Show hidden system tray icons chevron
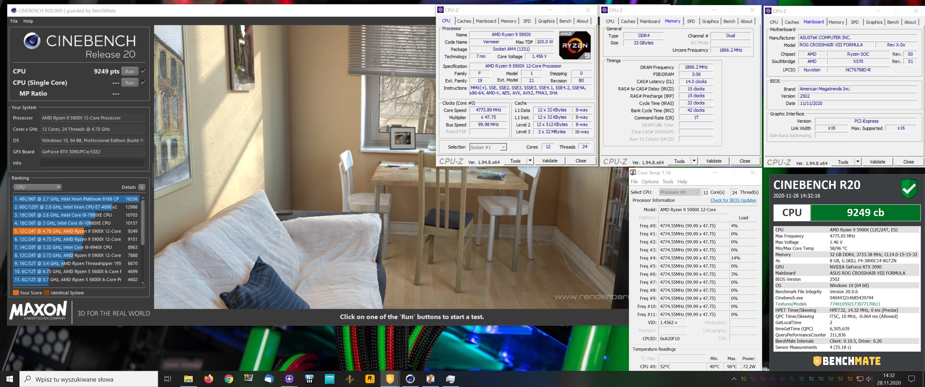This screenshot has height=387, width=925. tap(734, 379)
